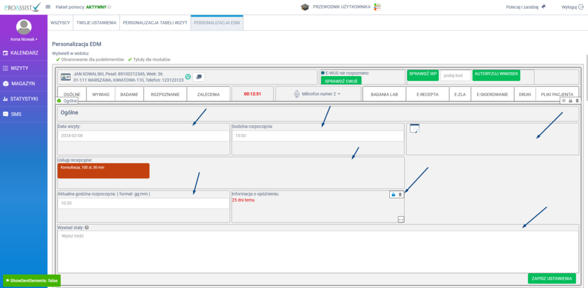Open the patient chat messages icon
588x288 pixels.
click(x=199, y=77)
